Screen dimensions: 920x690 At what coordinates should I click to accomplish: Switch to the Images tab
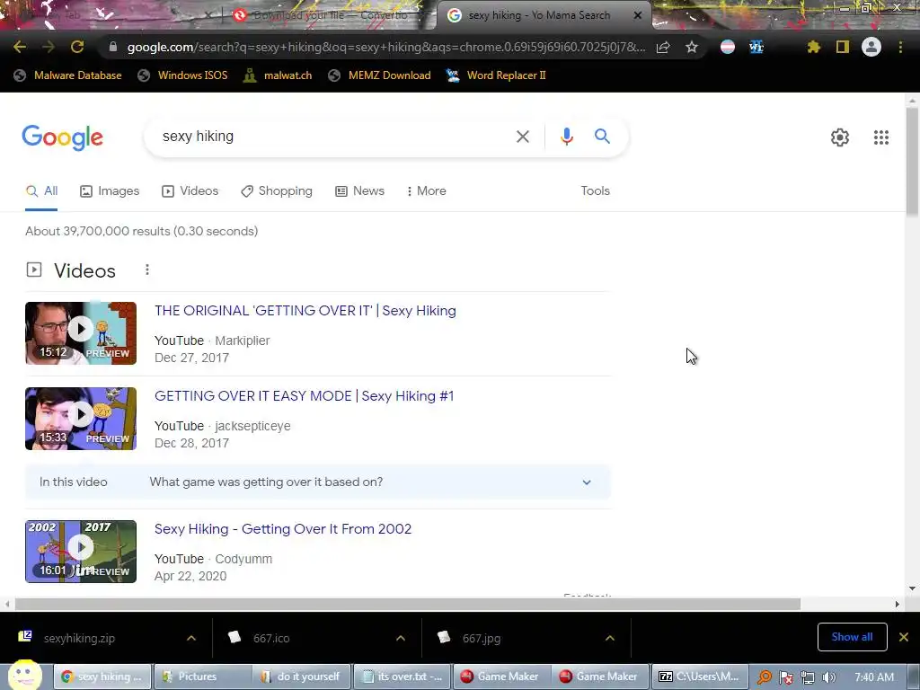point(110,191)
